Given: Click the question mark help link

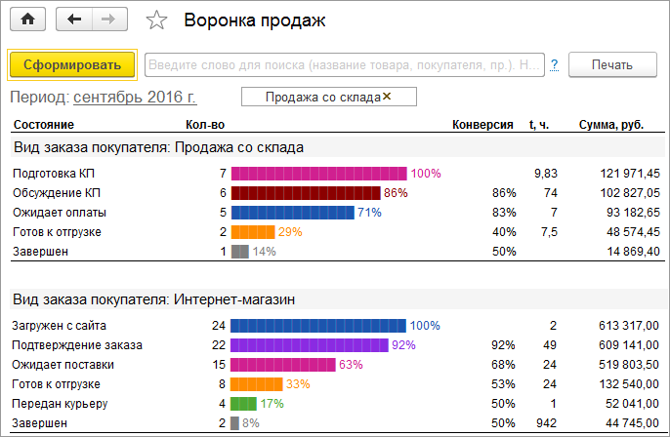Looking at the screenshot, I should (554, 65).
